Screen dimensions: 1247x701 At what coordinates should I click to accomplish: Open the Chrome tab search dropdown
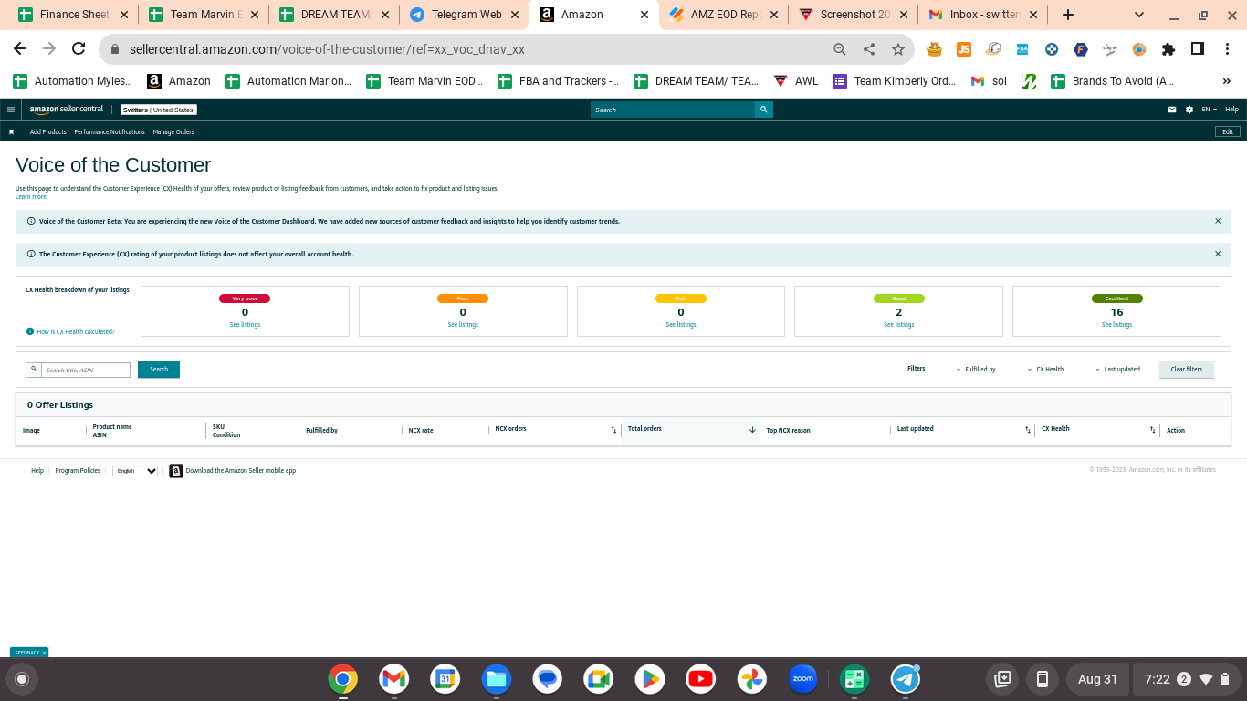click(x=1139, y=15)
